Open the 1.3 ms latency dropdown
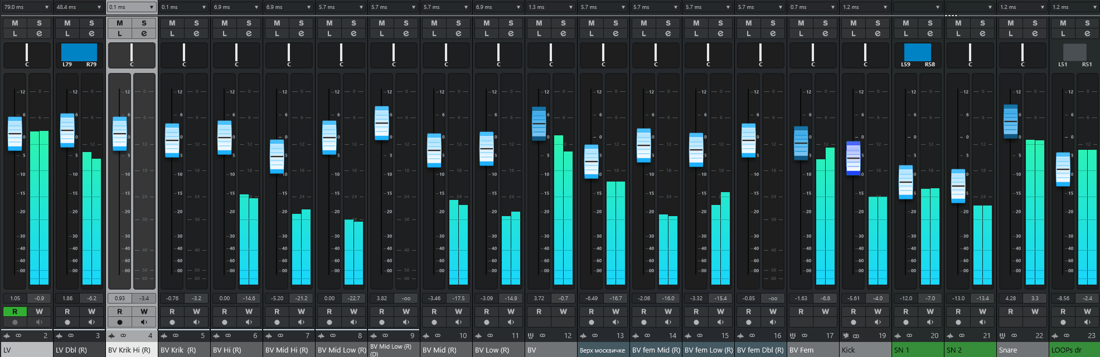 [x=550, y=7]
